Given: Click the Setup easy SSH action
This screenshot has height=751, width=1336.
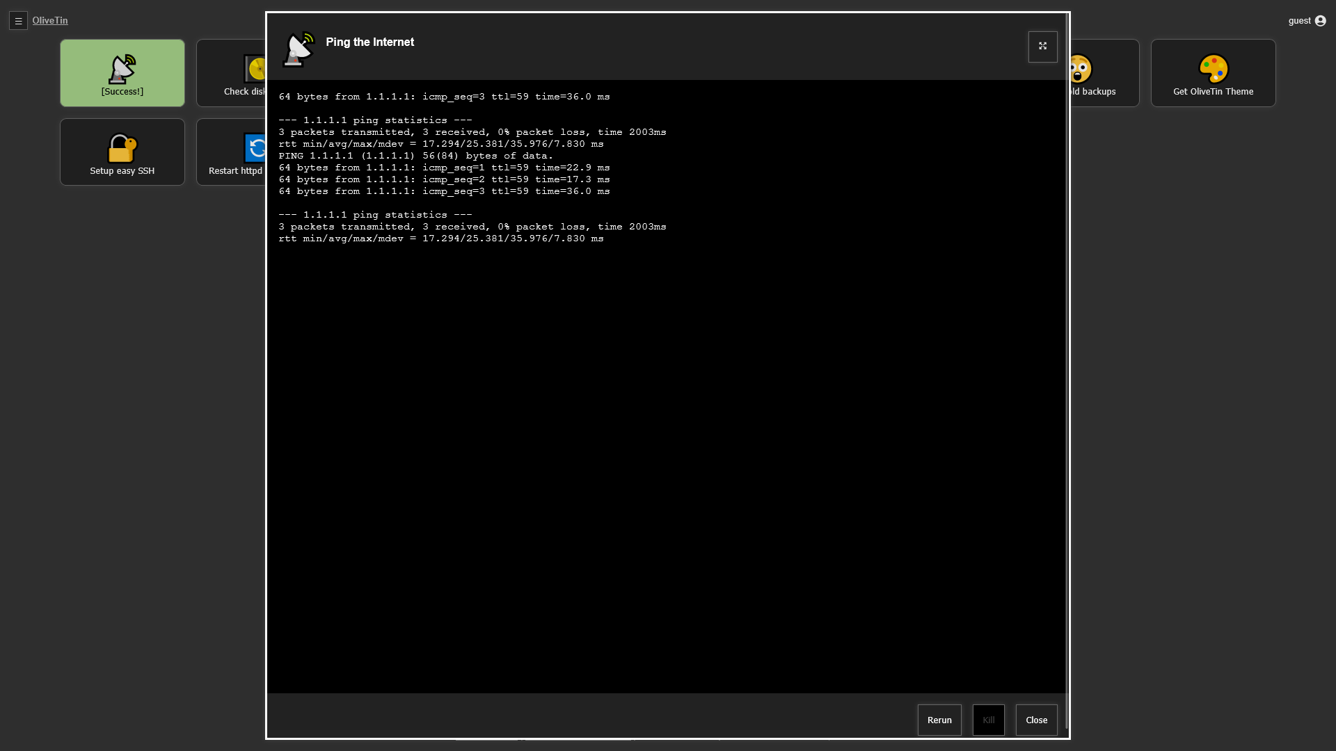Looking at the screenshot, I should pyautogui.click(x=122, y=152).
